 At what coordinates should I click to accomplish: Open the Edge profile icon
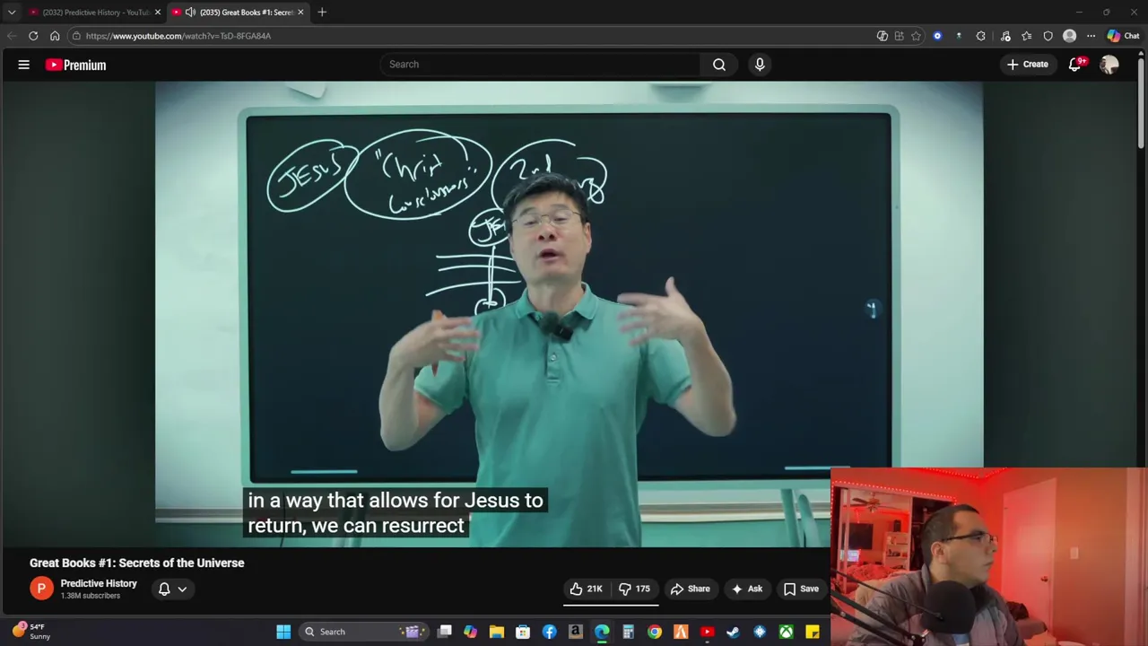[x=1069, y=36]
